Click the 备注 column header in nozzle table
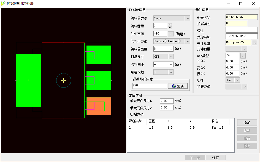The width and height of the screenshot is (260, 162). click(x=220, y=121)
